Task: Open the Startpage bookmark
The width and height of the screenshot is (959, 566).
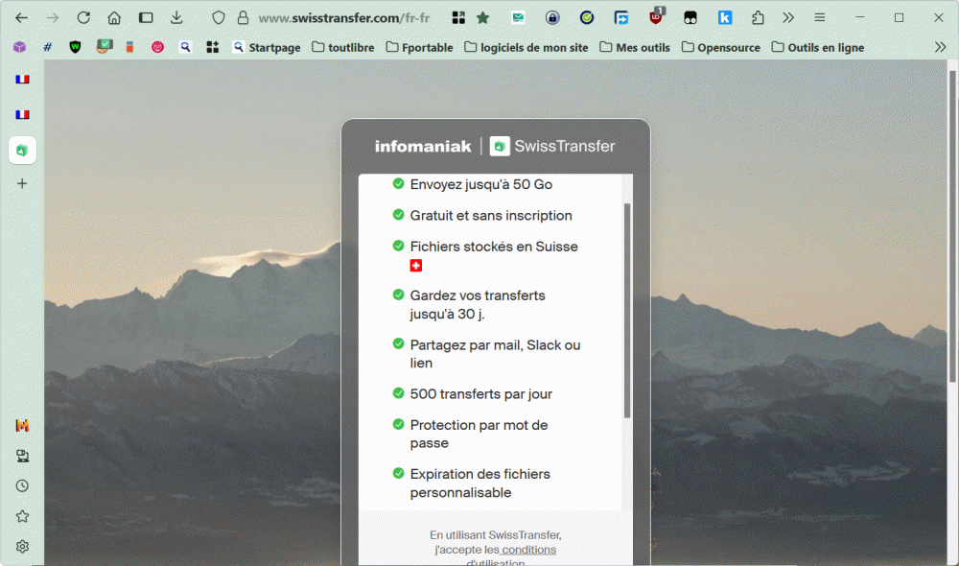Action: (266, 47)
